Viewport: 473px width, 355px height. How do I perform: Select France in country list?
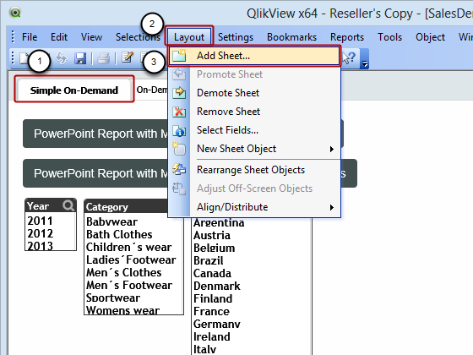click(x=251, y=311)
